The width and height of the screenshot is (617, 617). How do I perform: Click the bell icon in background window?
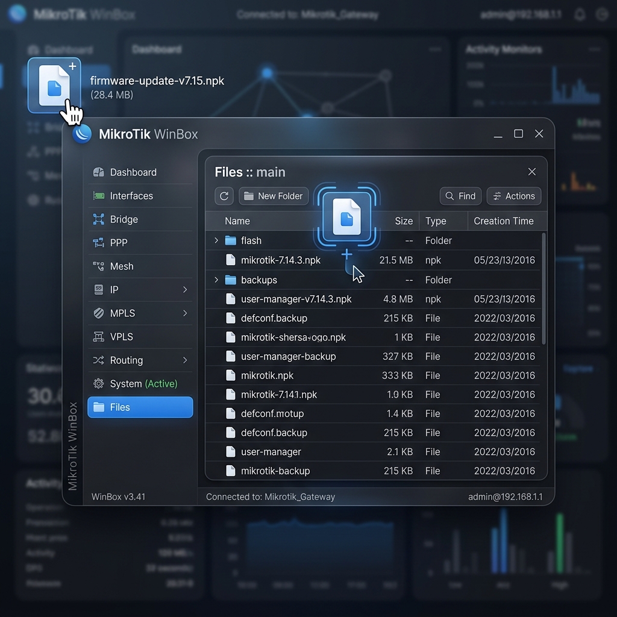[x=580, y=14]
